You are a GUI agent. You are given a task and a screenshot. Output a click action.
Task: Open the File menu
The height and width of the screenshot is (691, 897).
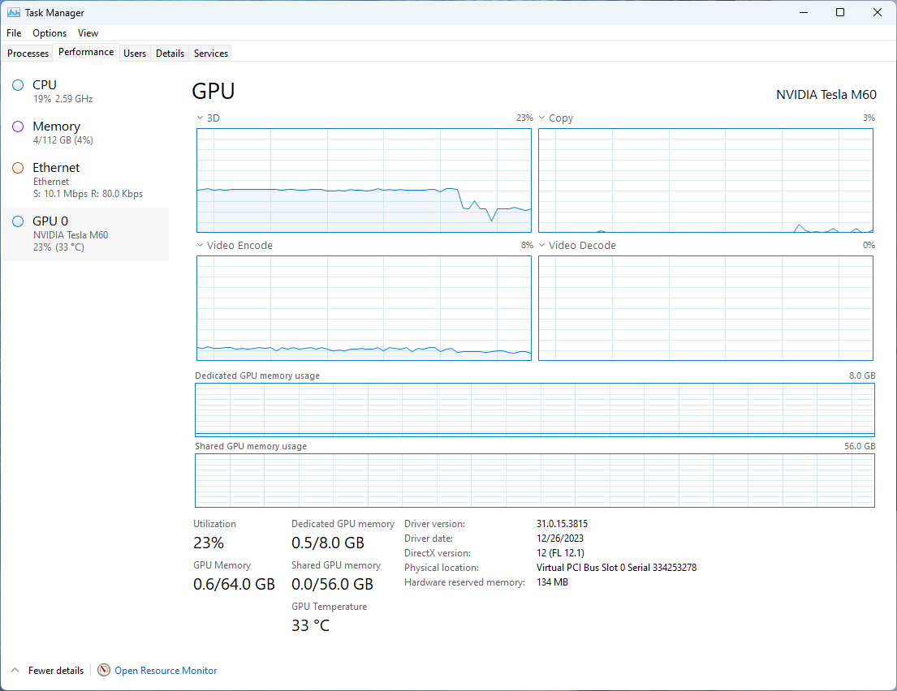[14, 33]
